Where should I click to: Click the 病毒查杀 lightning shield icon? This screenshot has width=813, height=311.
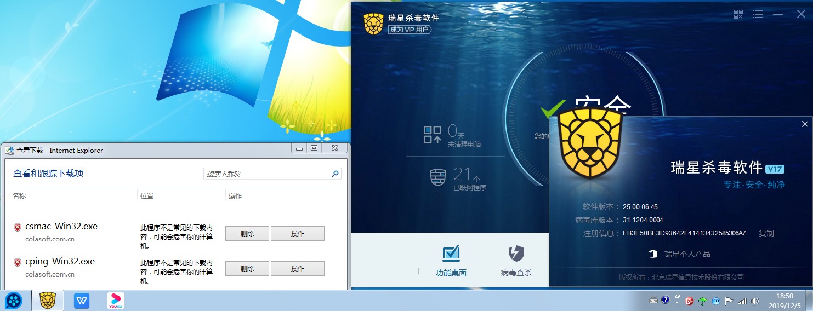[x=516, y=254]
